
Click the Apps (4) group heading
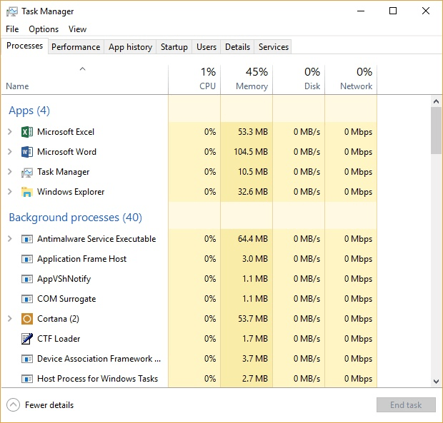pyautogui.click(x=29, y=111)
